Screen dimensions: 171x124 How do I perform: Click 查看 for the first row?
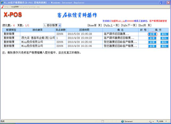152,34
